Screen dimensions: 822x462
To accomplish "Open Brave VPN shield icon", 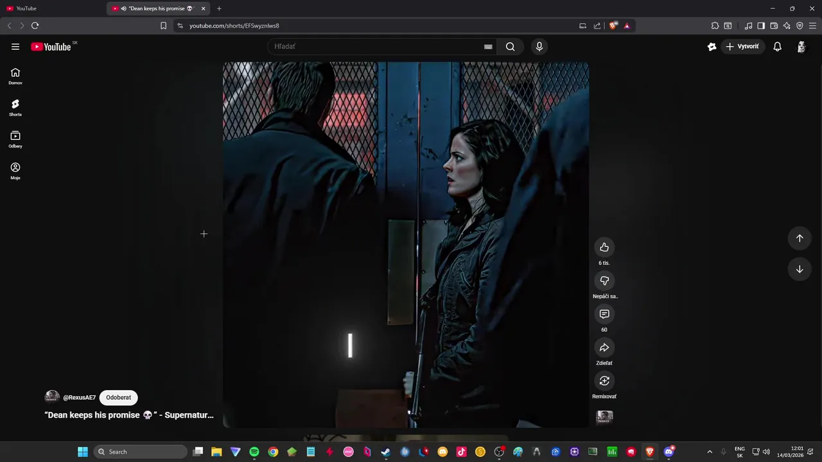I will [x=800, y=26].
